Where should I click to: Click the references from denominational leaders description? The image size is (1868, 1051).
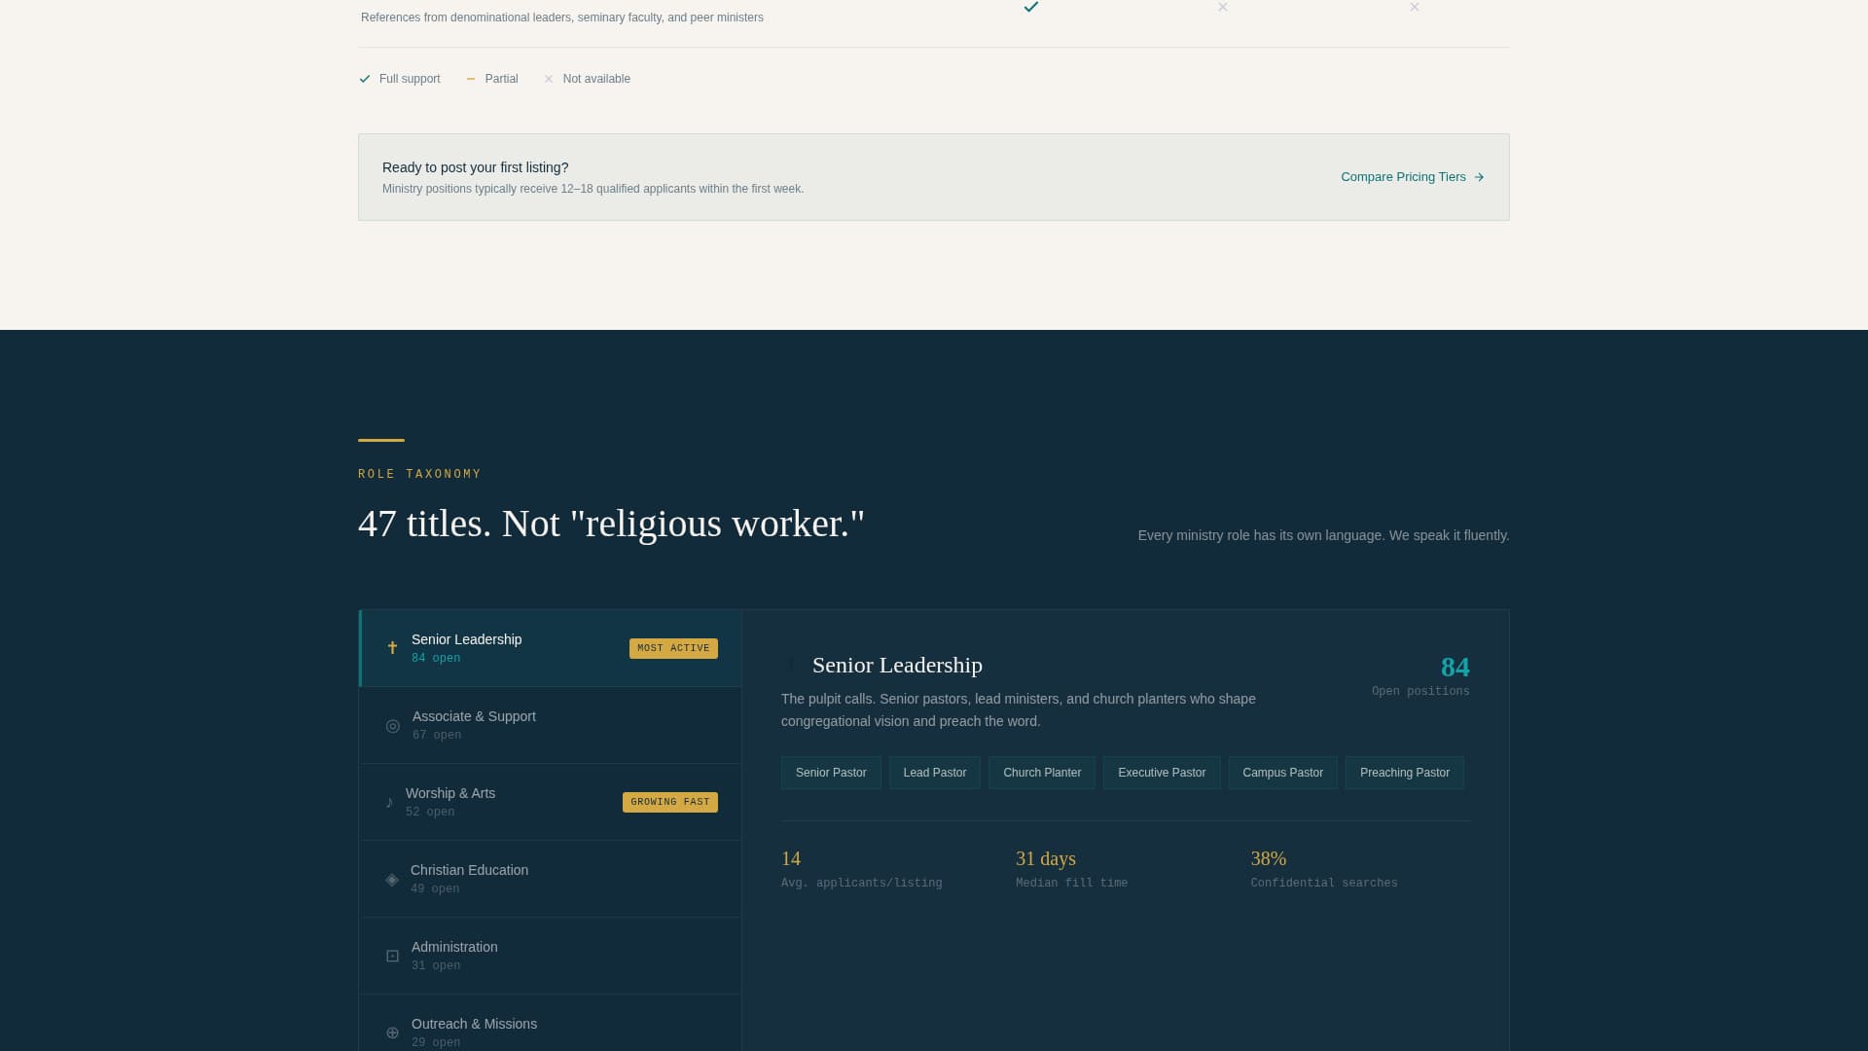coord(562,18)
